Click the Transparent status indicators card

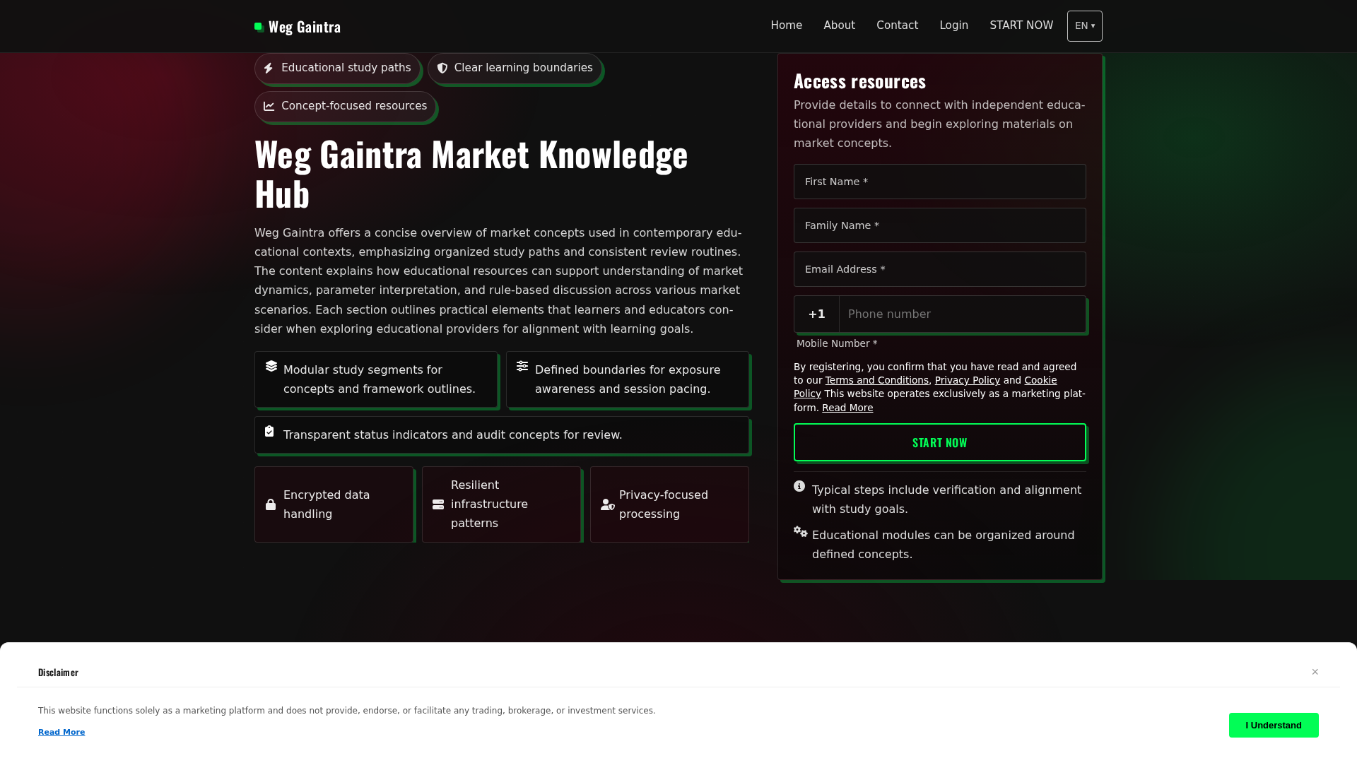point(502,434)
